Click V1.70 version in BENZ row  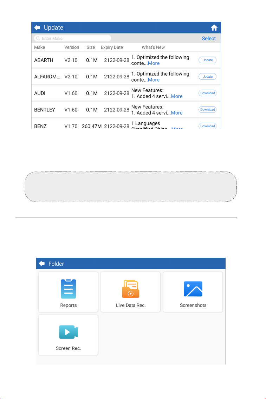click(x=71, y=126)
